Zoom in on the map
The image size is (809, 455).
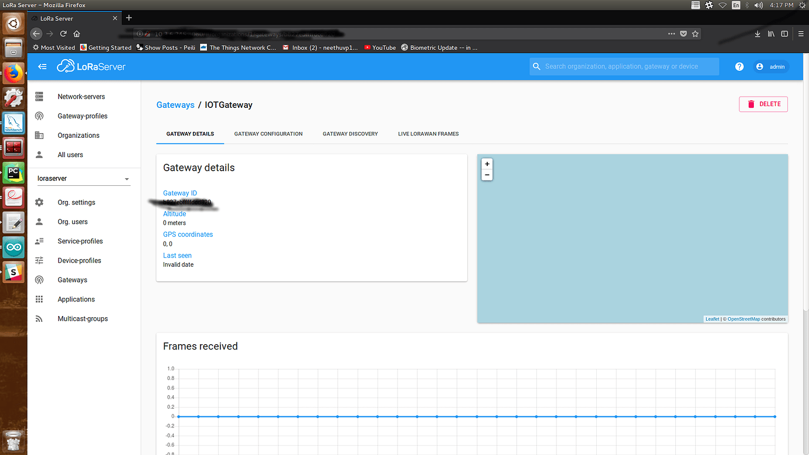pos(487,164)
